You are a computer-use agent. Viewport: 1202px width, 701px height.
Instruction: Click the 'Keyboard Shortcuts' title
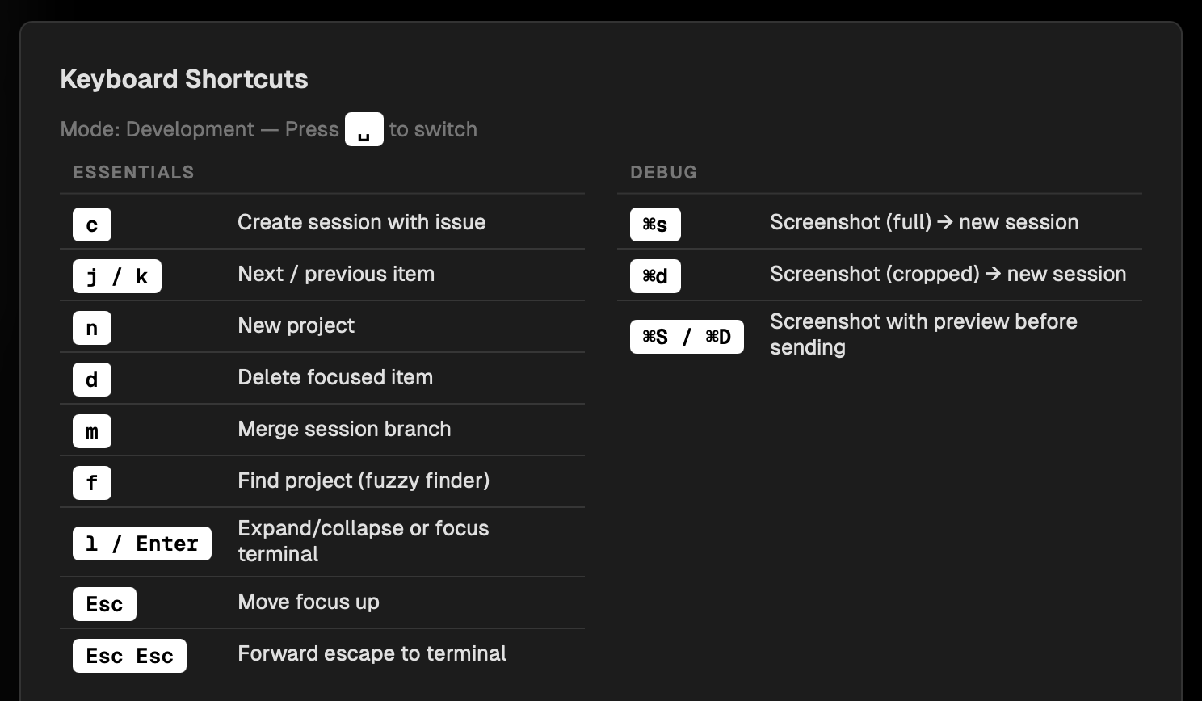tap(183, 79)
